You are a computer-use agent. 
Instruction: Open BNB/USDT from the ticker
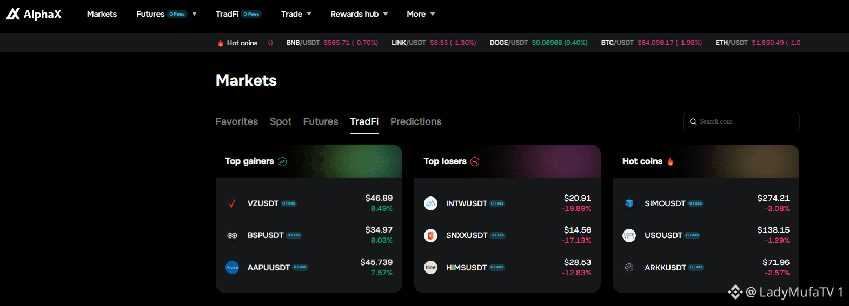pyautogui.click(x=332, y=43)
